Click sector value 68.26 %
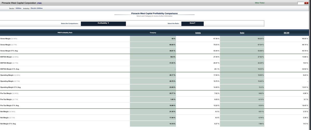Image resolution: width=311 pixels, height=130 pixels. pos(260,39)
